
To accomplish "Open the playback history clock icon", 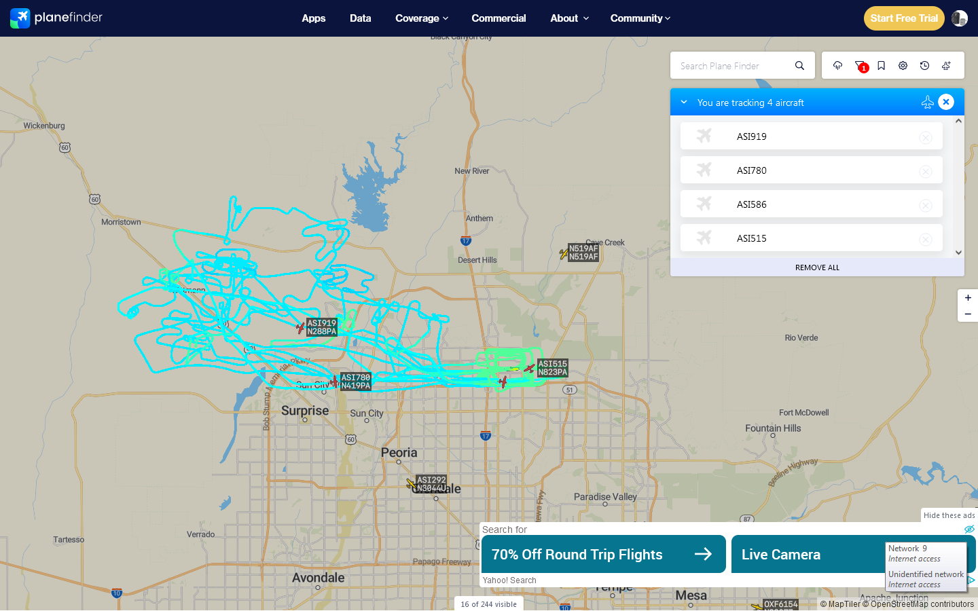I will 924,66.
